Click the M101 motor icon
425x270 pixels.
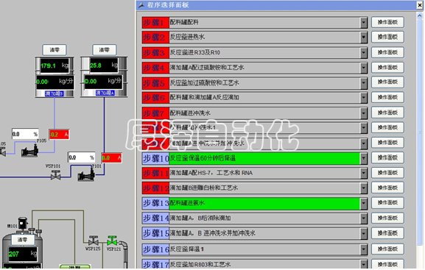(x=23, y=223)
